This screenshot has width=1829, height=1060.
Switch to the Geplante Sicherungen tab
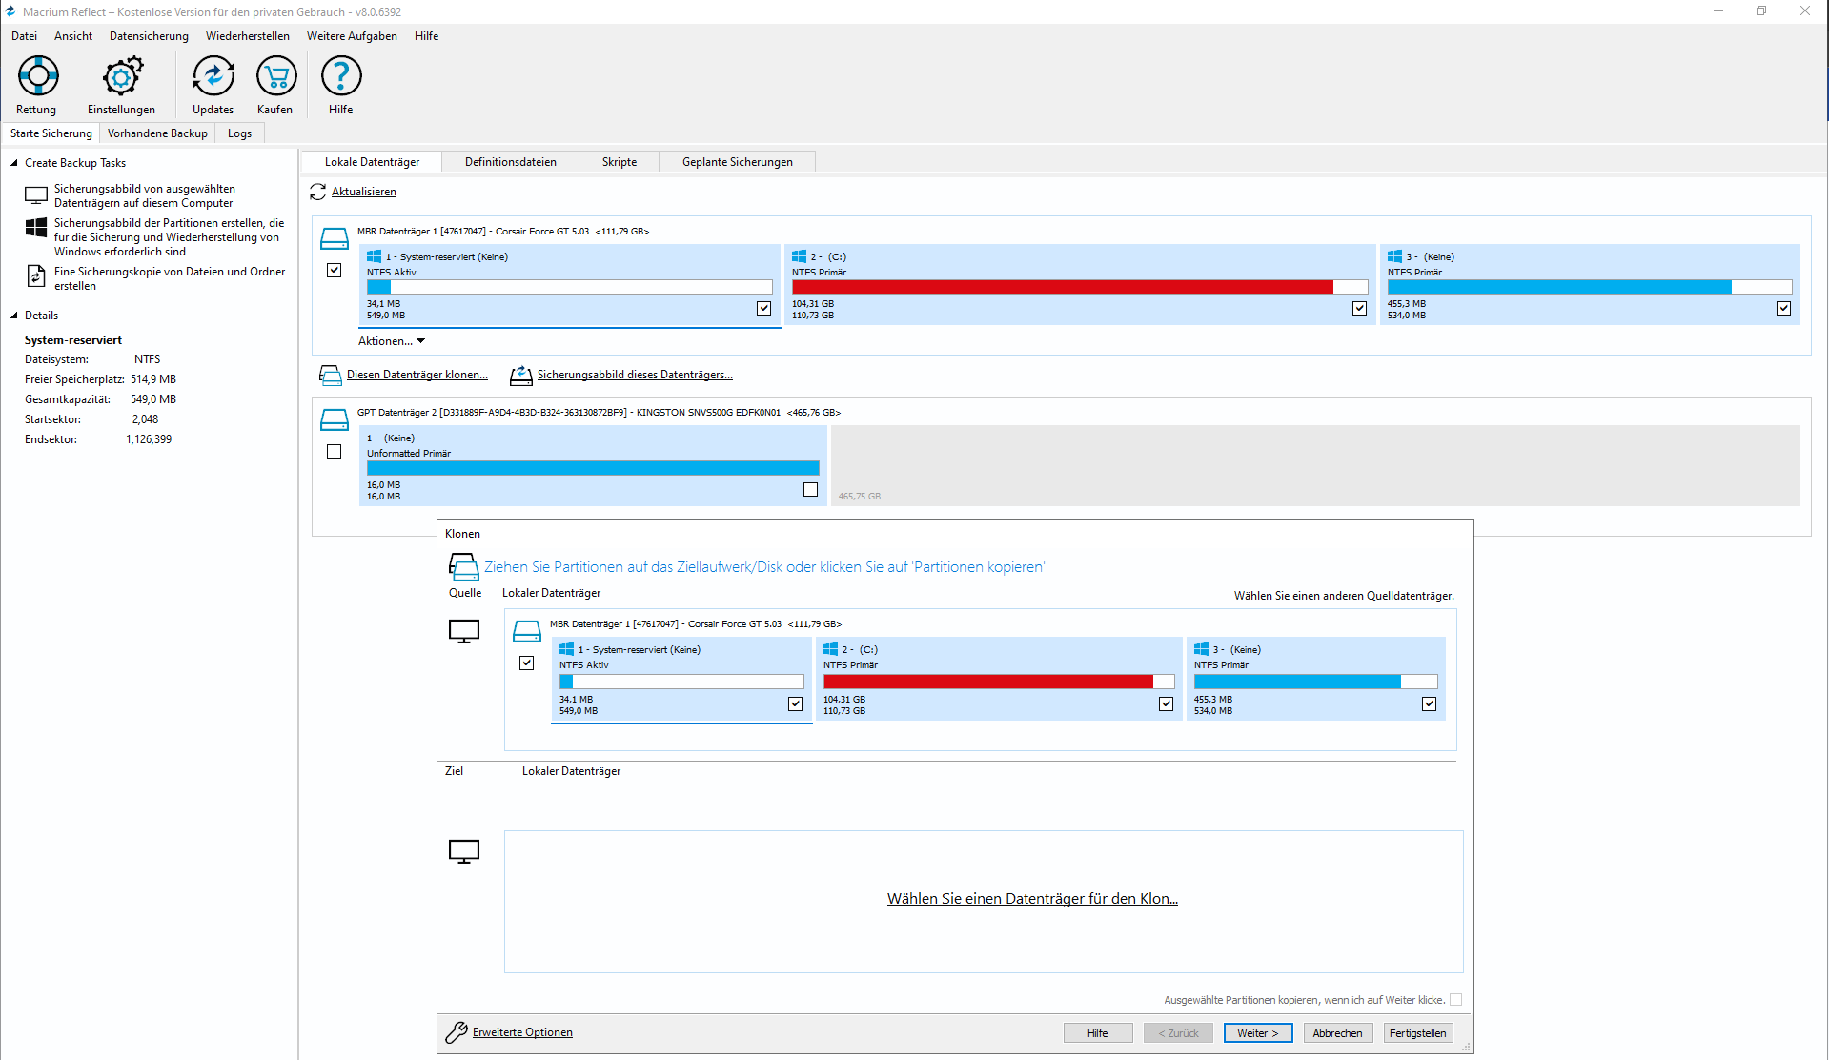pyautogui.click(x=737, y=162)
